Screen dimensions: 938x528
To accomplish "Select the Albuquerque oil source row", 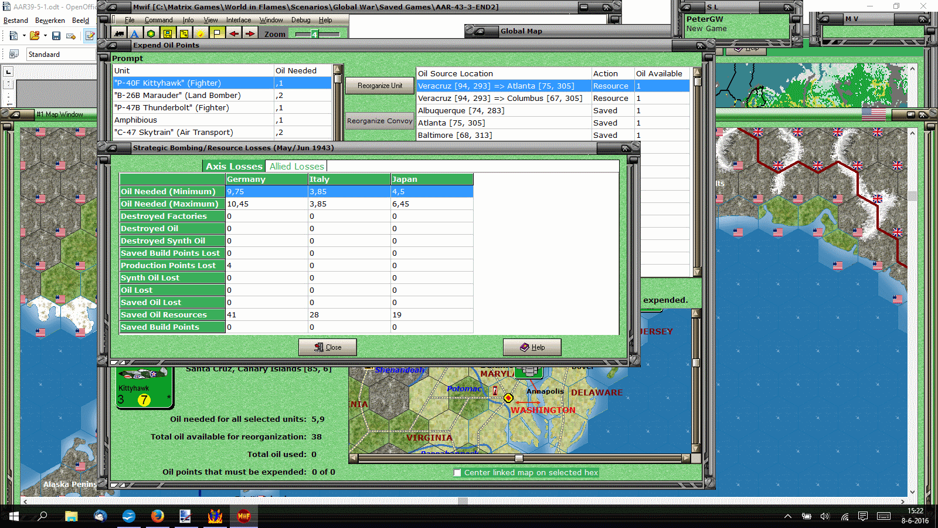I will pos(553,111).
